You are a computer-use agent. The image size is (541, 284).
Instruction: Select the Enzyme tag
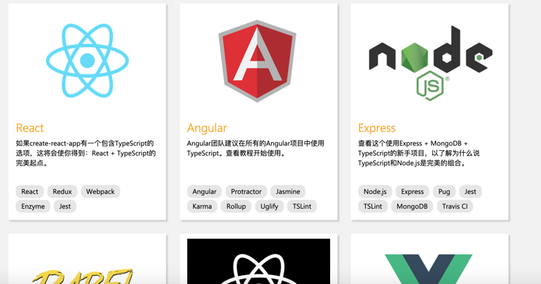(32, 206)
